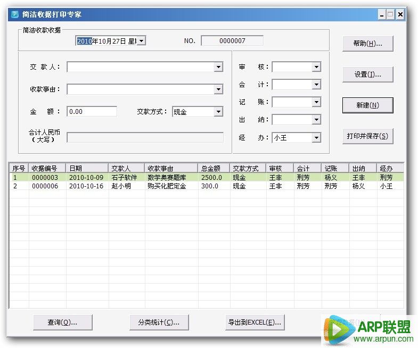Sort by 总金额 column header

point(213,168)
